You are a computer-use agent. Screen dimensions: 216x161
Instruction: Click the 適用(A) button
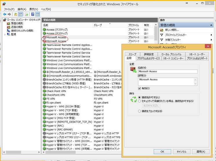[x=201, y=151]
